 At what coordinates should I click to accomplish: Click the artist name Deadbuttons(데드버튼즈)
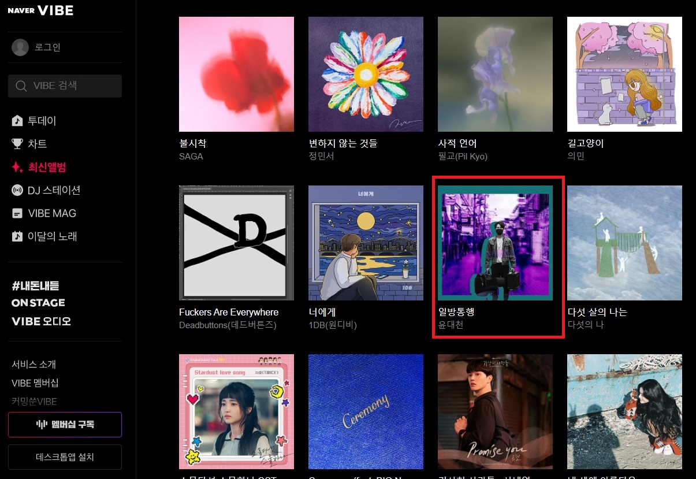coord(228,325)
